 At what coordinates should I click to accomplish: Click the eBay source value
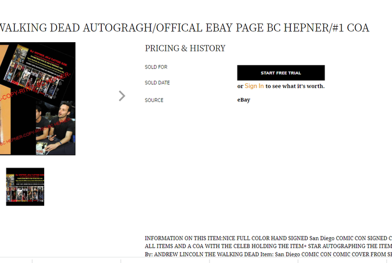click(244, 100)
